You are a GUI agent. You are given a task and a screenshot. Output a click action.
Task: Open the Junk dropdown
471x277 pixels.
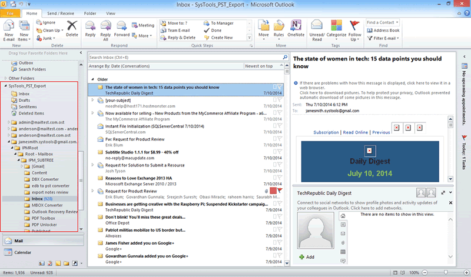(46, 38)
